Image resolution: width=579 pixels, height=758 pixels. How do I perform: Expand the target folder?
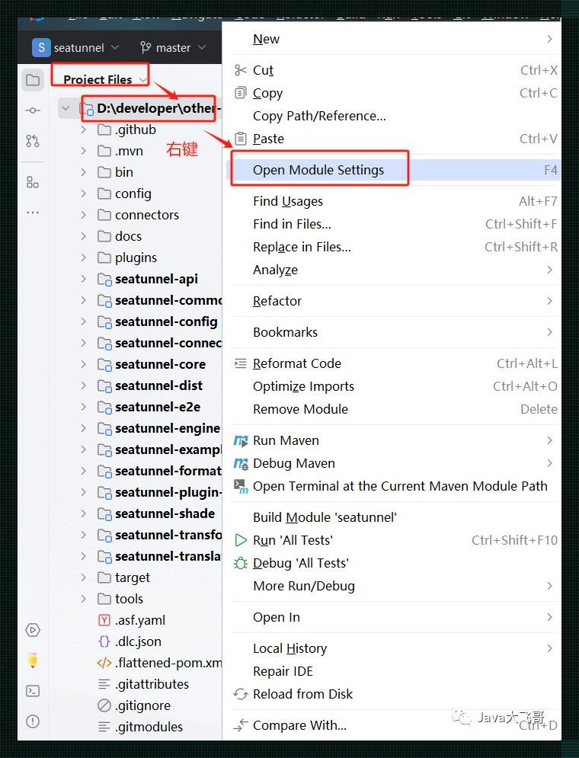tap(84, 577)
